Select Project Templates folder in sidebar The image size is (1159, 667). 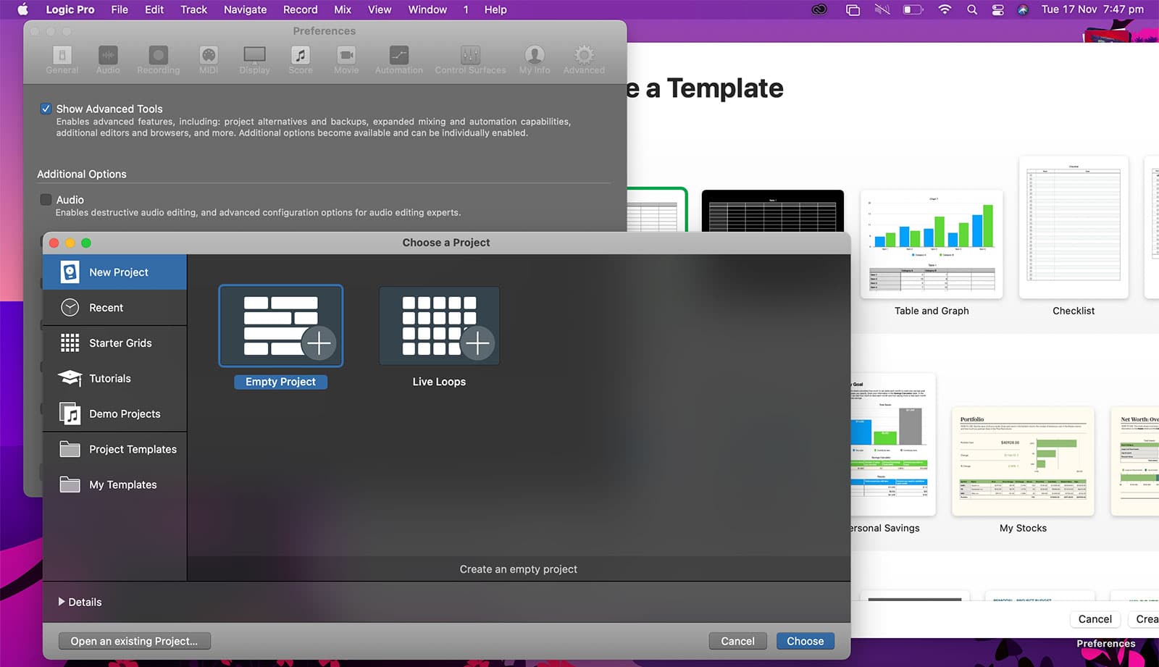[x=114, y=450]
